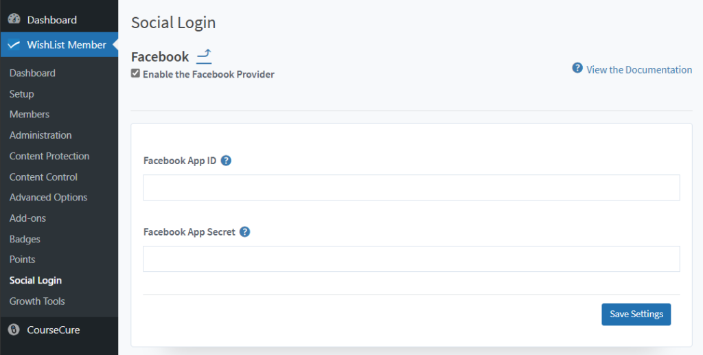The width and height of the screenshot is (703, 355).
Task: Open the Badges submenu item
Action: coord(25,239)
